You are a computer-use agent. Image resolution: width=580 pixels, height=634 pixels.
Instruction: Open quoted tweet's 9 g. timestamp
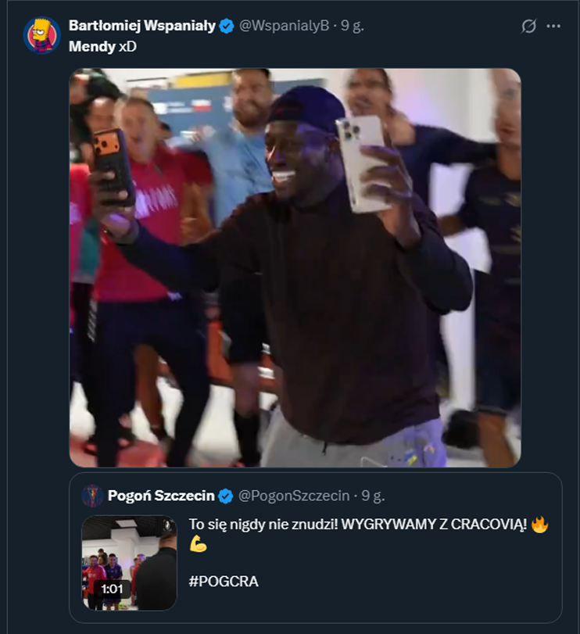point(373,496)
